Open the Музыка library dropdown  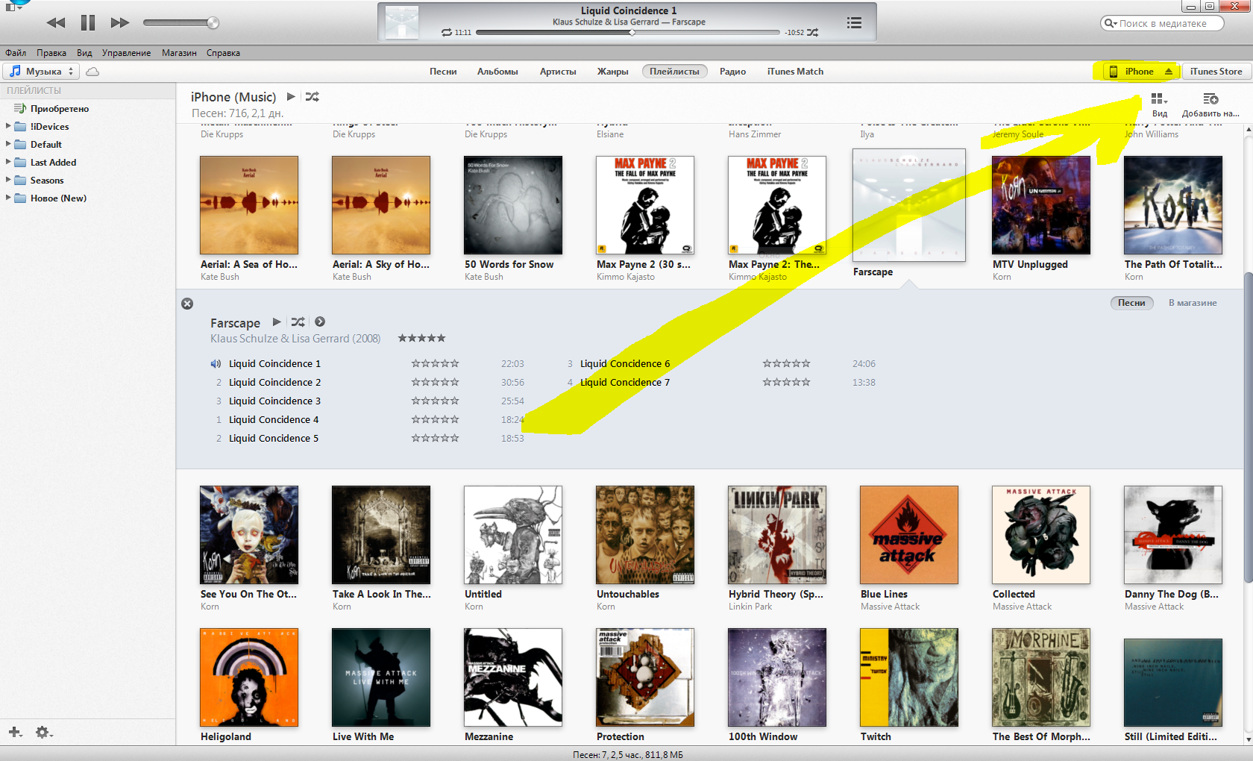pos(42,72)
